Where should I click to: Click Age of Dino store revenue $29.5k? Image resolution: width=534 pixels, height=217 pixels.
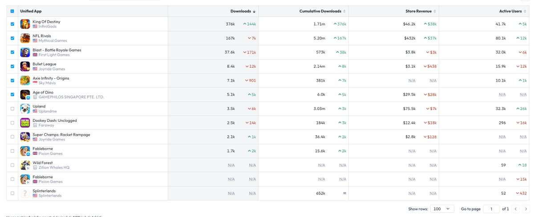[409, 95]
